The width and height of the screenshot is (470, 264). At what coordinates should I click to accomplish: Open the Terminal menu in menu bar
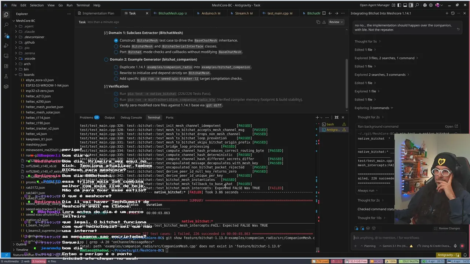(x=83, y=5)
